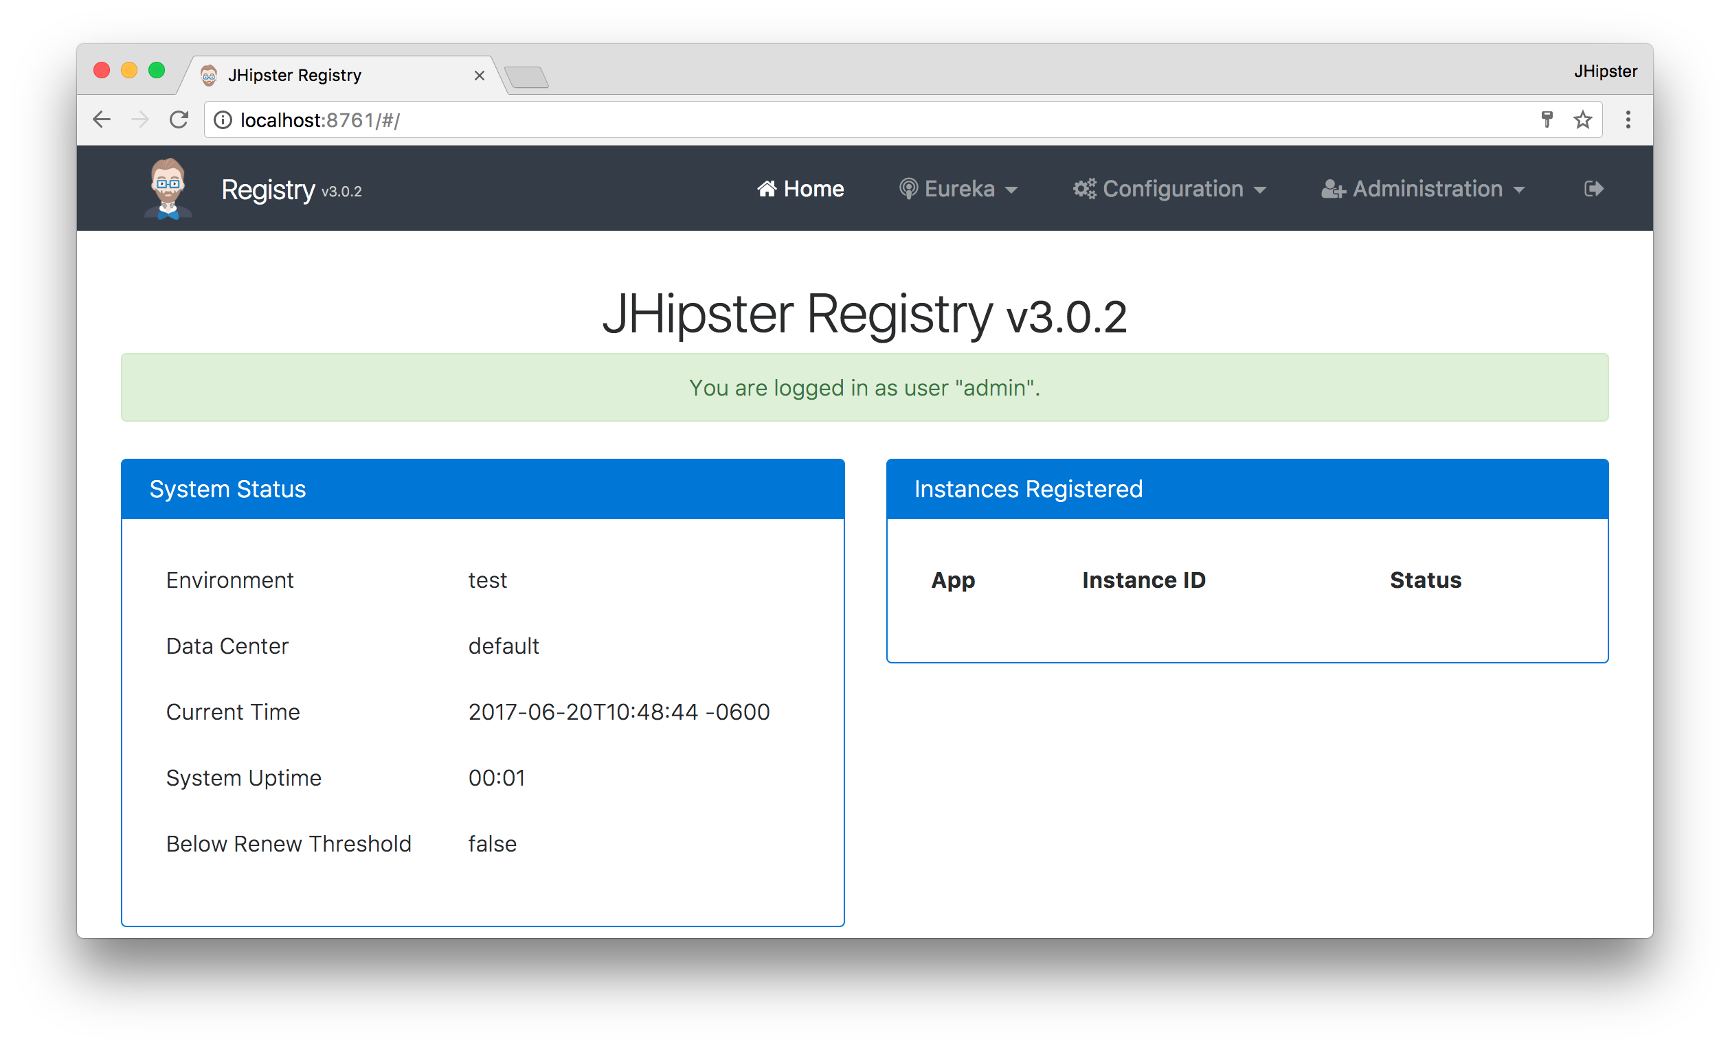Click the JHipster mascot logo in navbar
Image resolution: width=1730 pixels, height=1048 pixels.
168,189
